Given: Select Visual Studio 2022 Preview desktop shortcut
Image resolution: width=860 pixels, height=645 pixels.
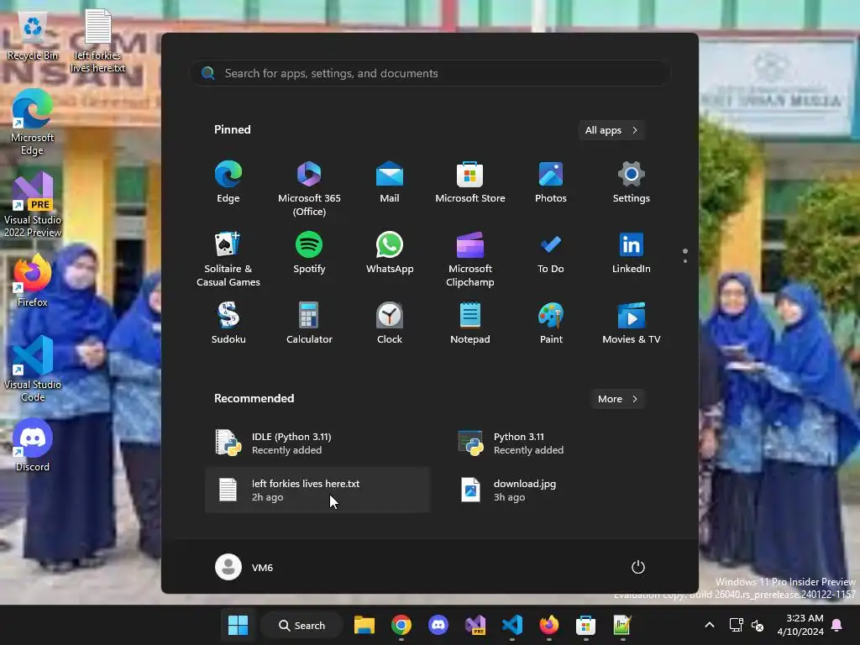Looking at the screenshot, I should pyautogui.click(x=33, y=205).
